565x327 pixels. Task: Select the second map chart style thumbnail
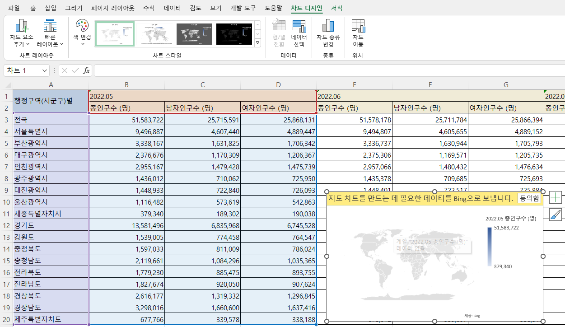click(x=154, y=33)
